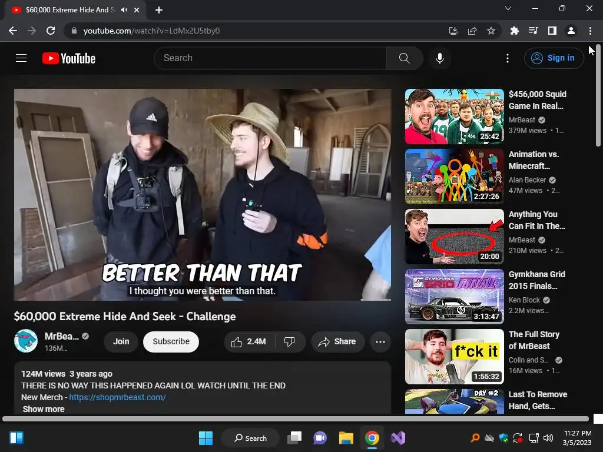Open the Gymkhana Grid 2015 Finals thumbnail
This screenshot has height=452, width=603.
pyautogui.click(x=454, y=297)
